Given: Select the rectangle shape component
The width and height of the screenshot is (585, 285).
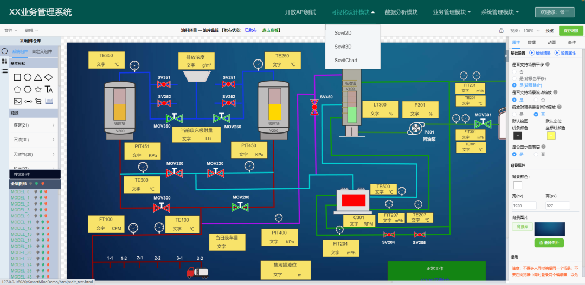Looking at the screenshot, I should click(x=17, y=77).
